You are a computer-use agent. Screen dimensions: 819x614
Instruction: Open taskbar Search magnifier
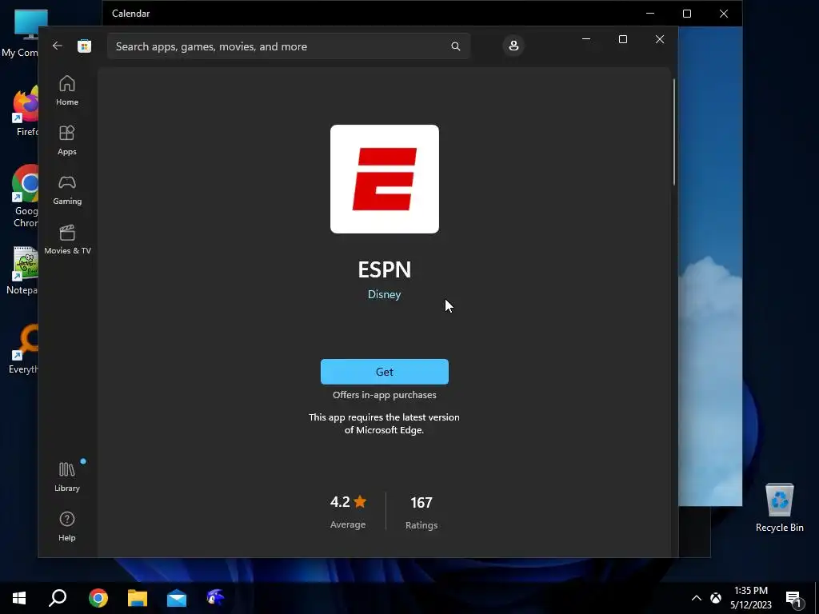point(58,598)
